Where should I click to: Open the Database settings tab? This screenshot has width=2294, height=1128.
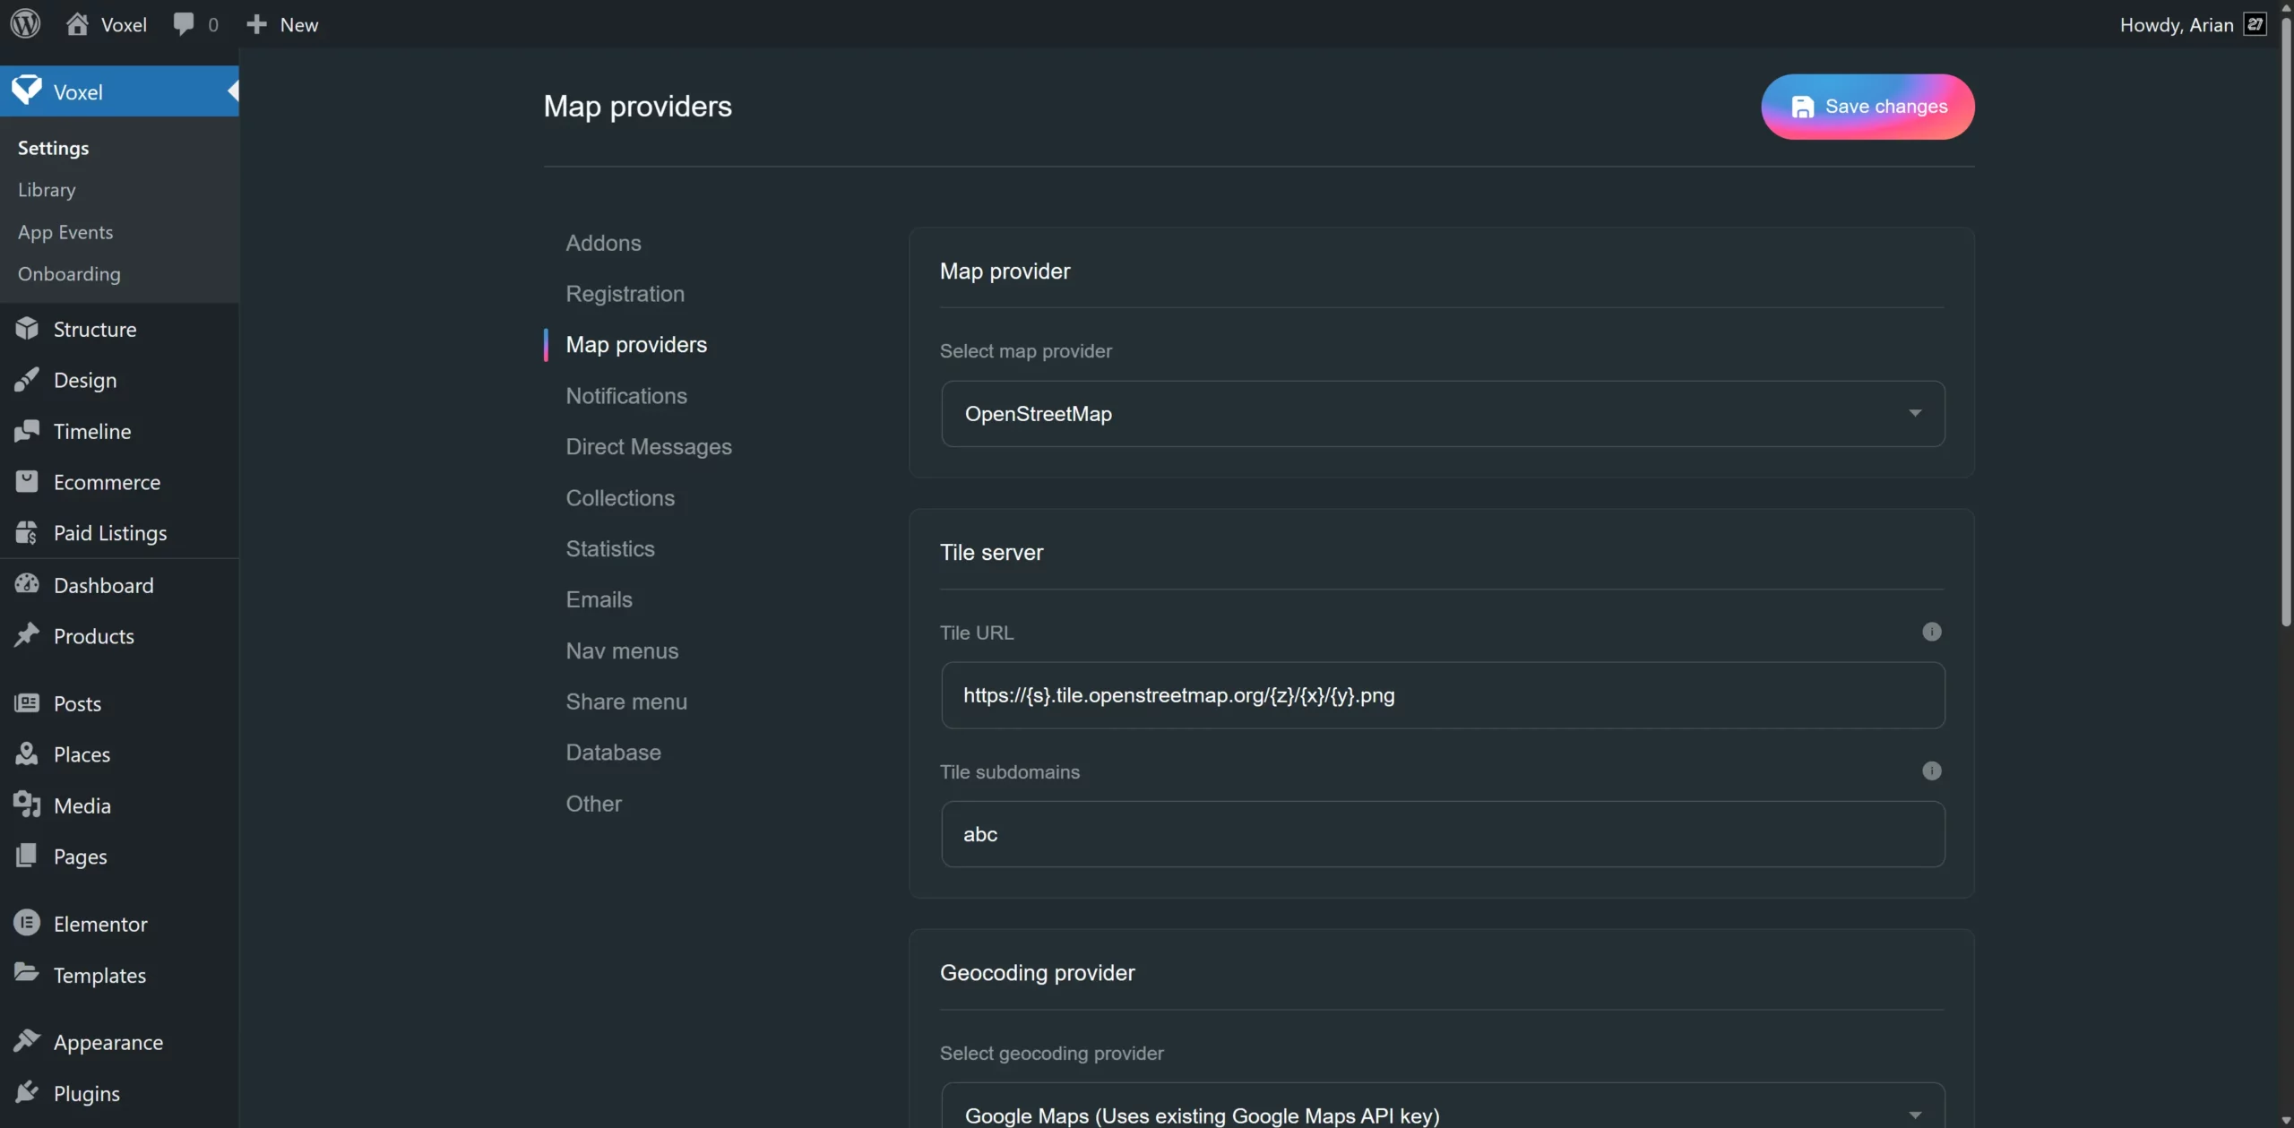tap(613, 753)
